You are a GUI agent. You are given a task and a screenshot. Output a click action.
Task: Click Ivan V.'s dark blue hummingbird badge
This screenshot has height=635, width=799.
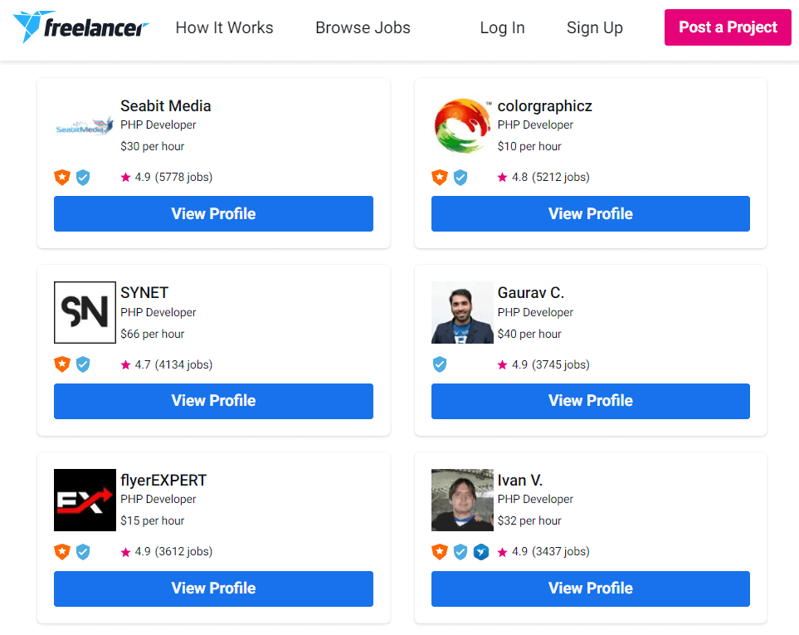481,551
